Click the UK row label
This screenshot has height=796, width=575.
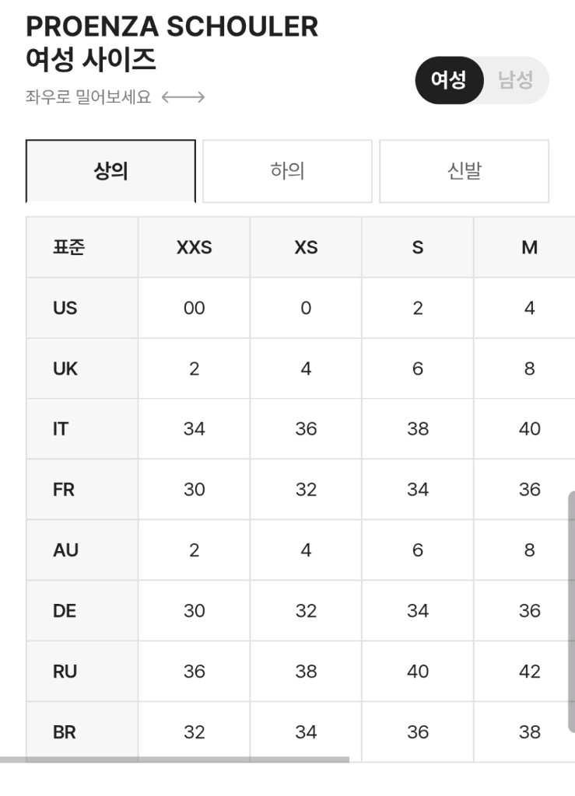65,368
